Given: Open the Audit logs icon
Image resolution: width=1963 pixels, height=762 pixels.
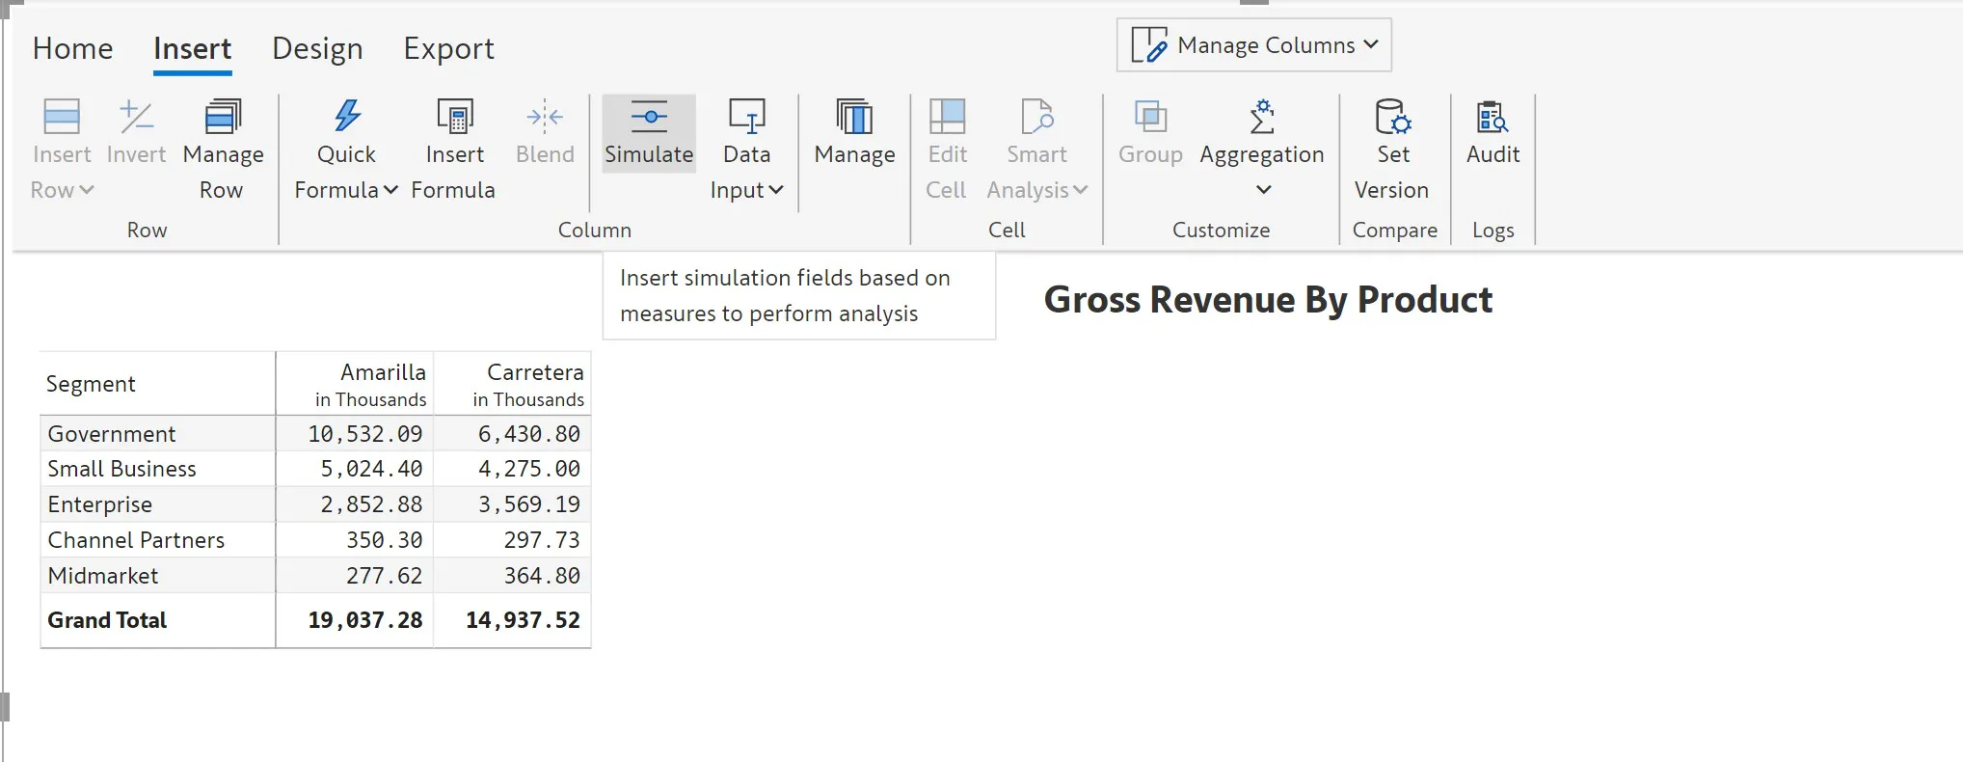Looking at the screenshot, I should click(x=1492, y=117).
